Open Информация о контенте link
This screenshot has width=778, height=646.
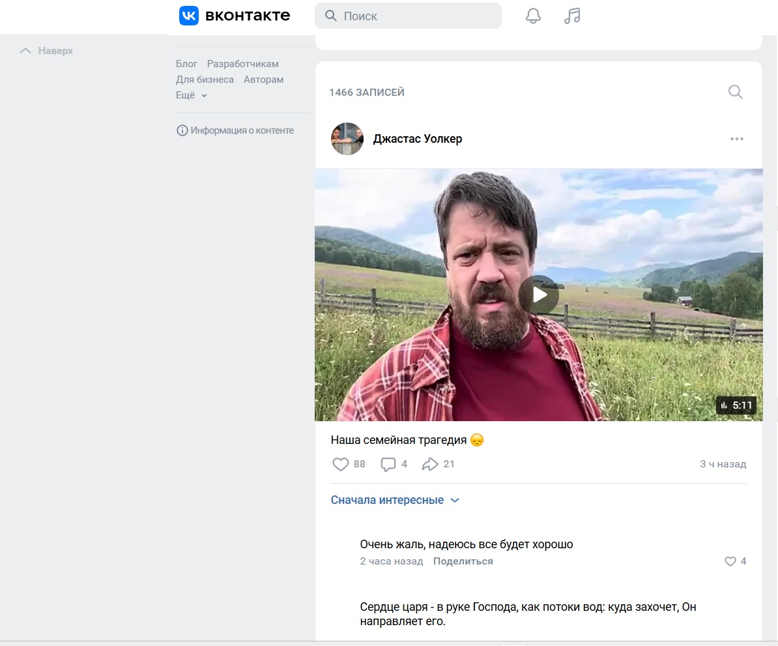[x=235, y=130]
